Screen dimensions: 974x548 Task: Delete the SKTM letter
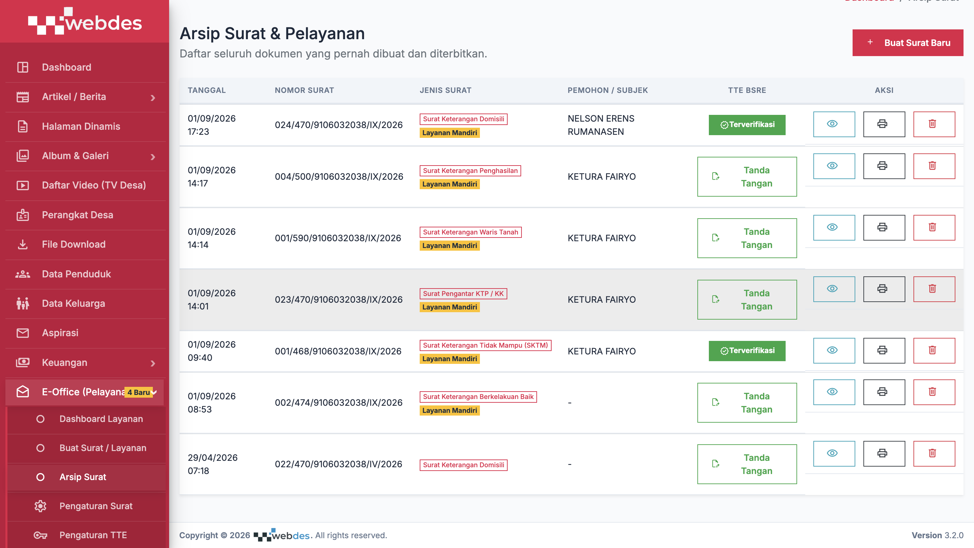(x=934, y=350)
